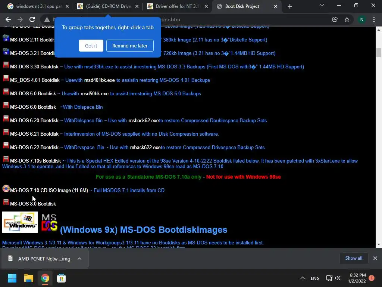
Task: Click the MS-DOS 6.22 Bootdisk floppy icon
Action: (6, 145)
